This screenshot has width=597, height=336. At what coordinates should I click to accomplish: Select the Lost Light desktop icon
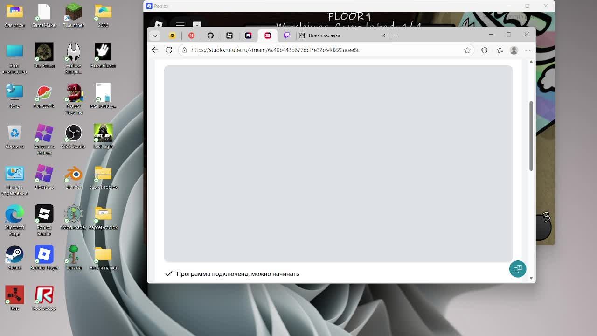click(x=103, y=137)
